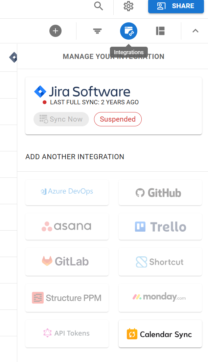
Task: Open the filter options icon
Action: (97, 31)
